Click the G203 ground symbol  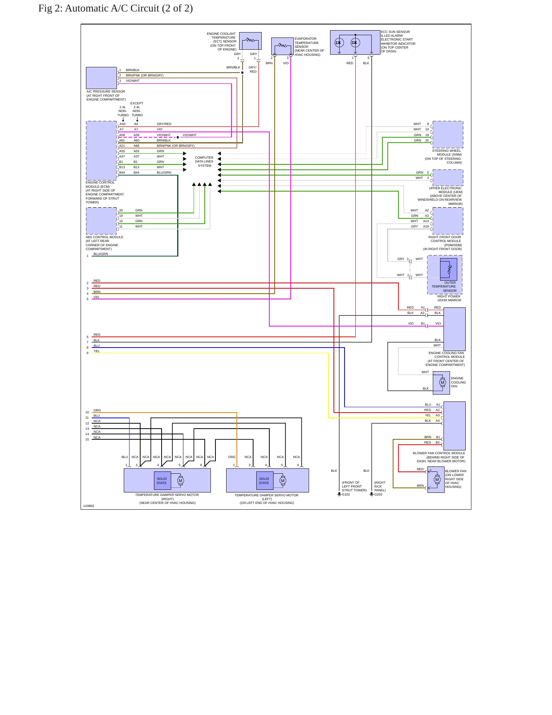[372, 494]
